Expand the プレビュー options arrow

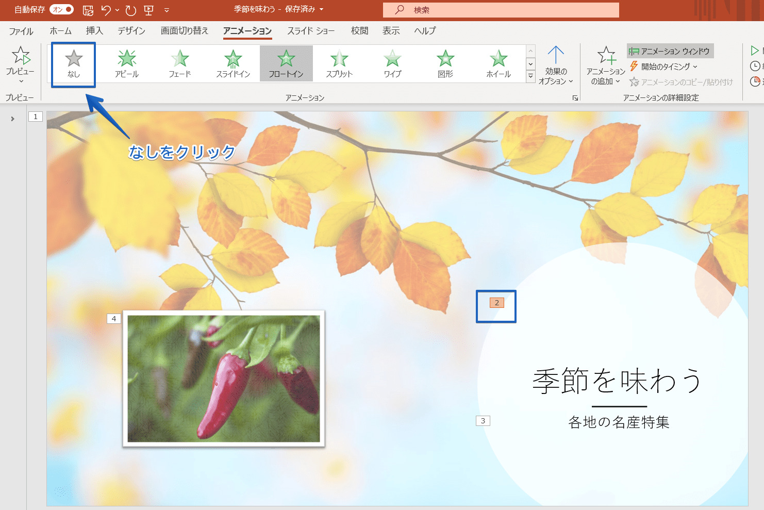pyautogui.click(x=21, y=81)
